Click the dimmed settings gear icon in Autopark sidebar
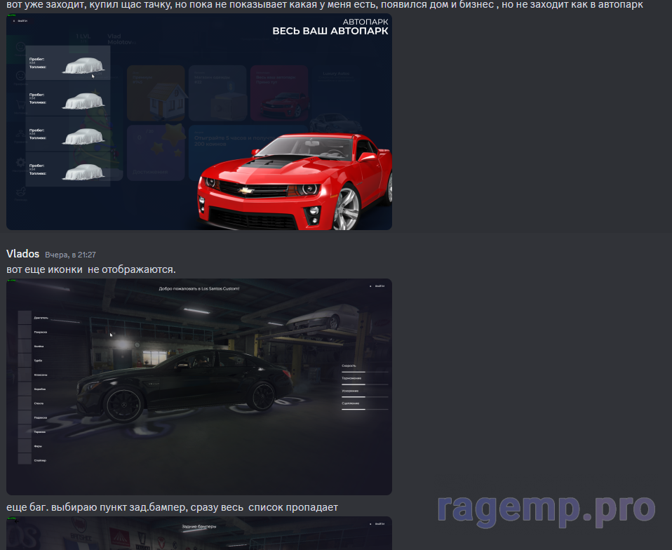Image resolution: width=672 pixels, height=550 pixels. pos(20,162)
